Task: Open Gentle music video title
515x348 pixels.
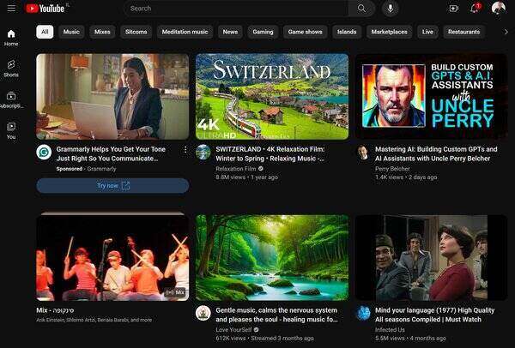Action: [276, 315]
